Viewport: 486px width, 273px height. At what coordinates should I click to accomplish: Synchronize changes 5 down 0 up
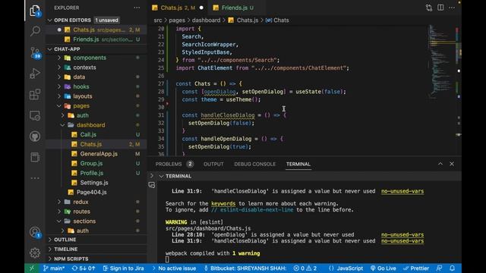click(84, 268)
